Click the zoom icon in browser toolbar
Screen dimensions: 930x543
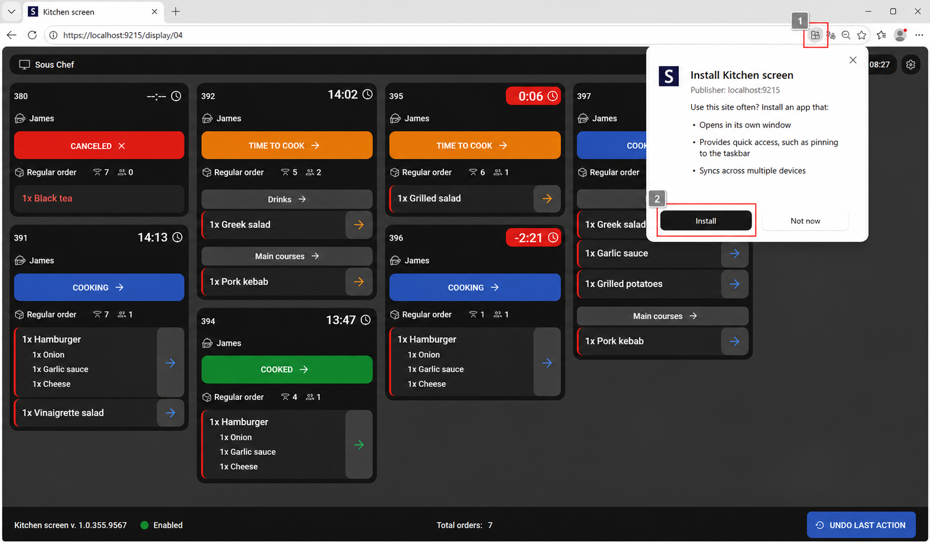tap(846, 35)
